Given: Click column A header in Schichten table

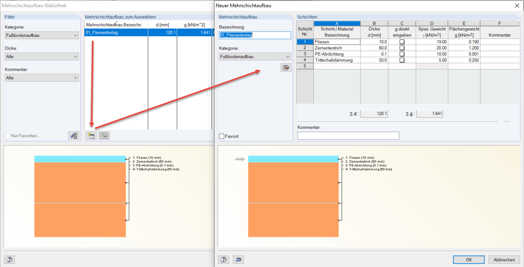Looking at the screenshot, I should [337, 23].
